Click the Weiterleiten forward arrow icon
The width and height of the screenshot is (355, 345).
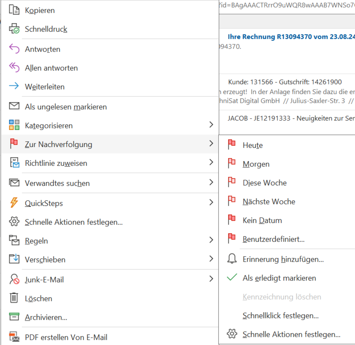point(14,86)
